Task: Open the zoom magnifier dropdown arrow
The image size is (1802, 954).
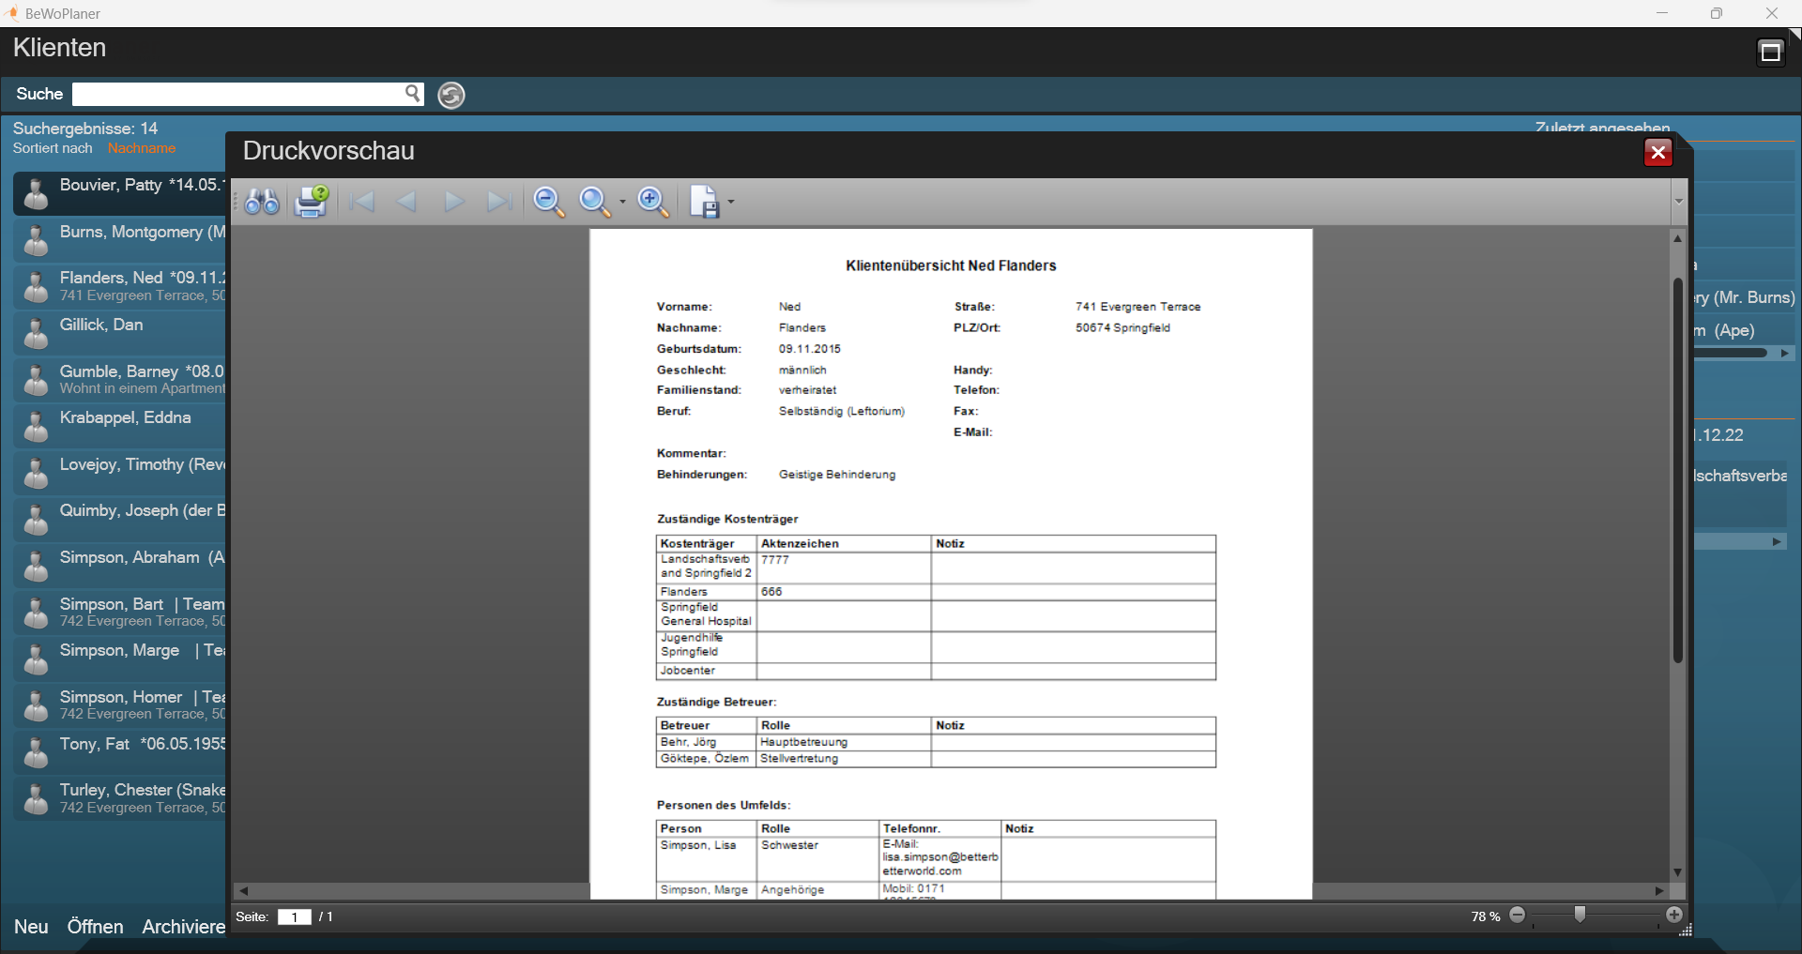Action: (x=622, y=202)
